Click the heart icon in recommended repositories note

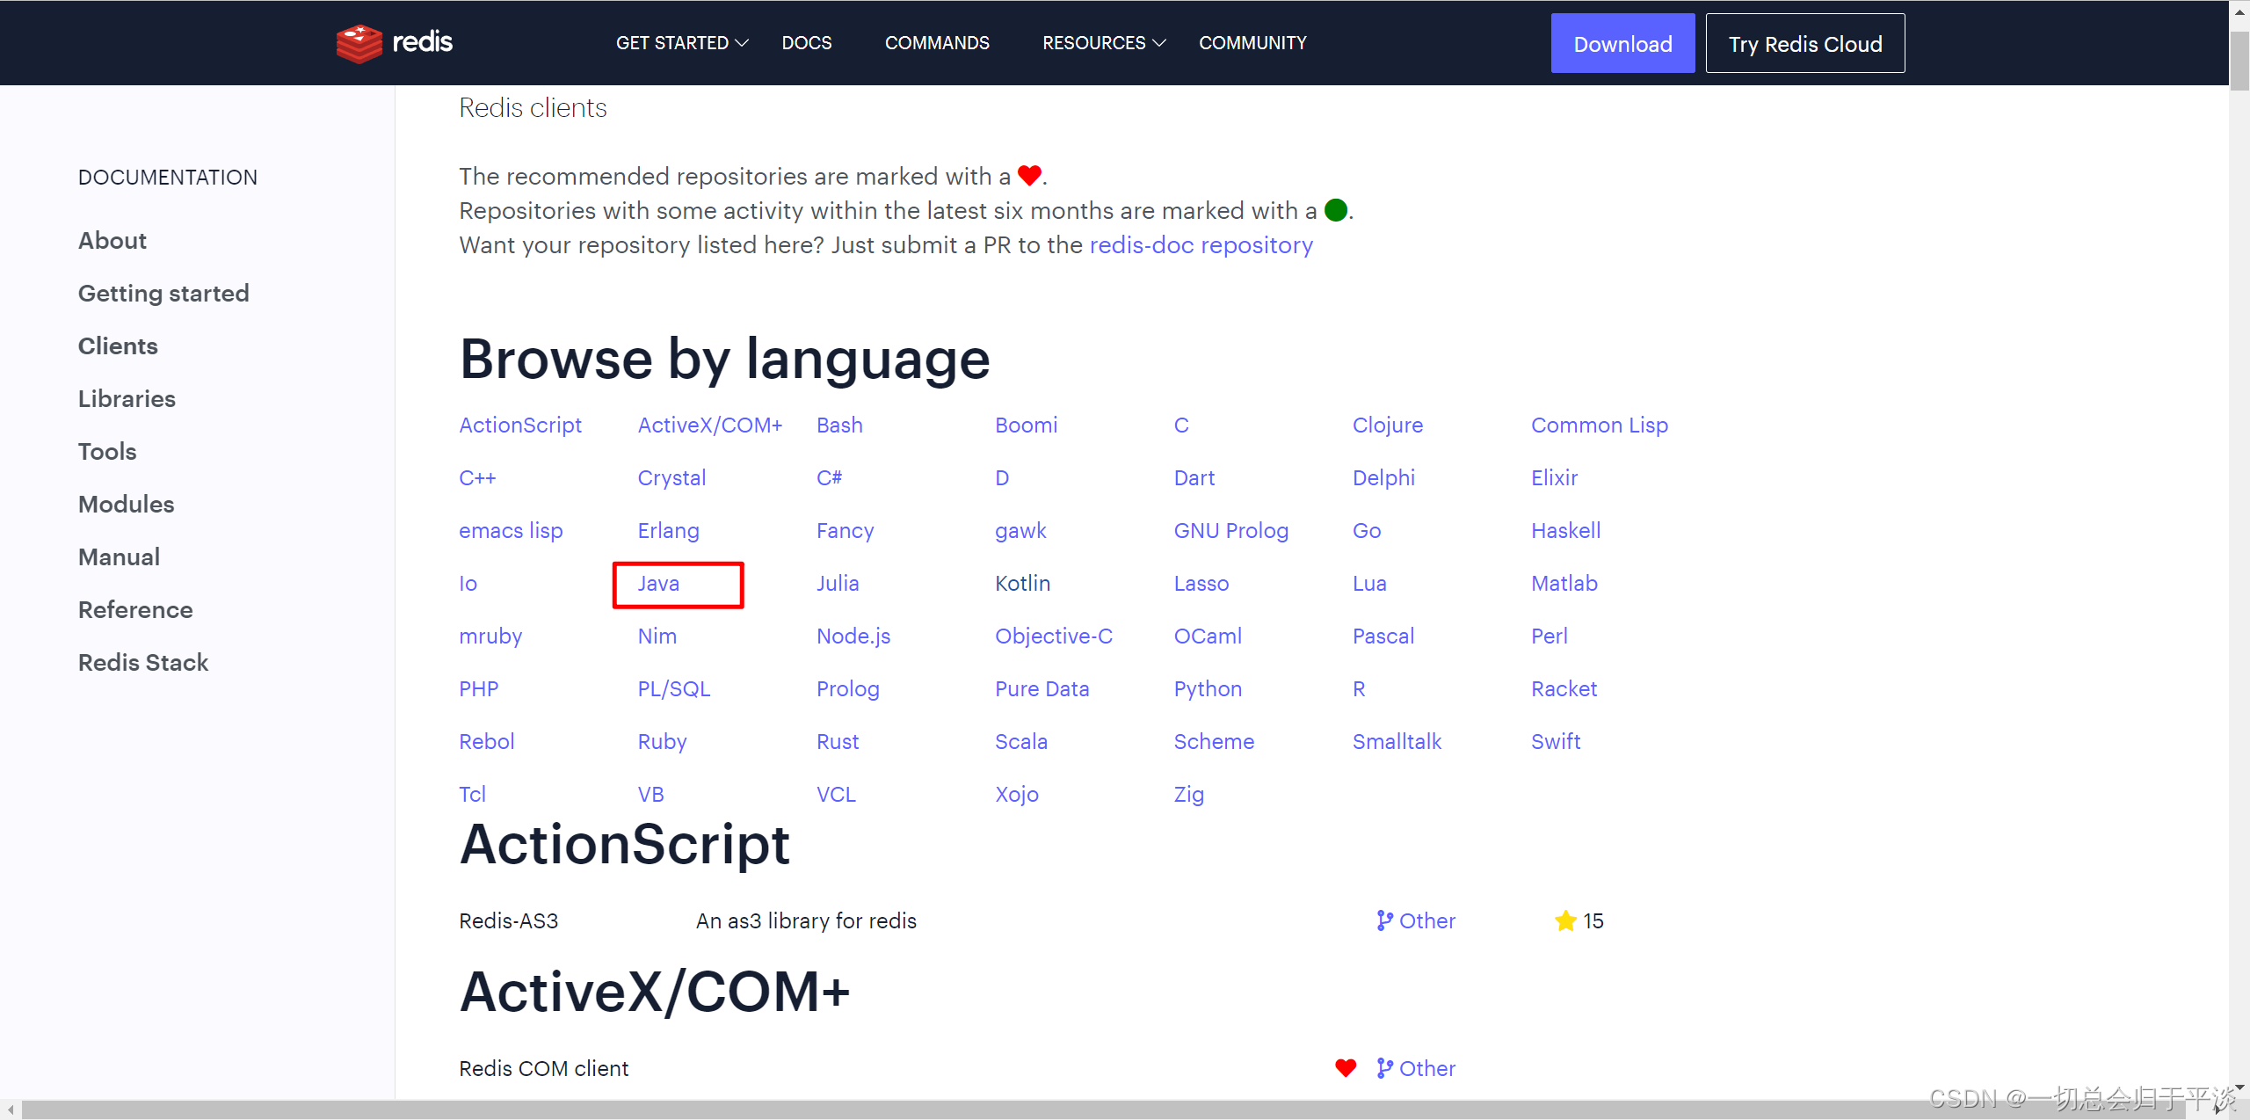pos(1028,175)
